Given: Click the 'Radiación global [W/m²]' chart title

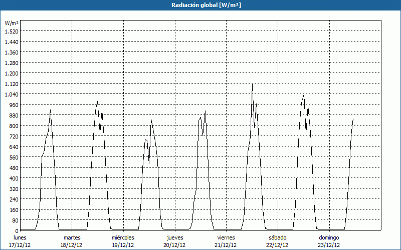Looking at the screenshot, I should pyautogui.click(x=200, y=5).
